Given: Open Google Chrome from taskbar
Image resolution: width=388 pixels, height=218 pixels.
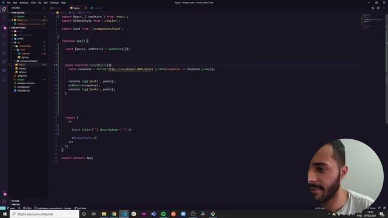Looking at the screenshot, I should [114, 214].
